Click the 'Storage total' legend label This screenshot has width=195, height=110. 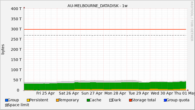[x=144, y=100]
